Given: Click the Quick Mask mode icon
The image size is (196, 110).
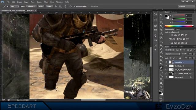Looking at the screenshot, I should coord(161,98).
